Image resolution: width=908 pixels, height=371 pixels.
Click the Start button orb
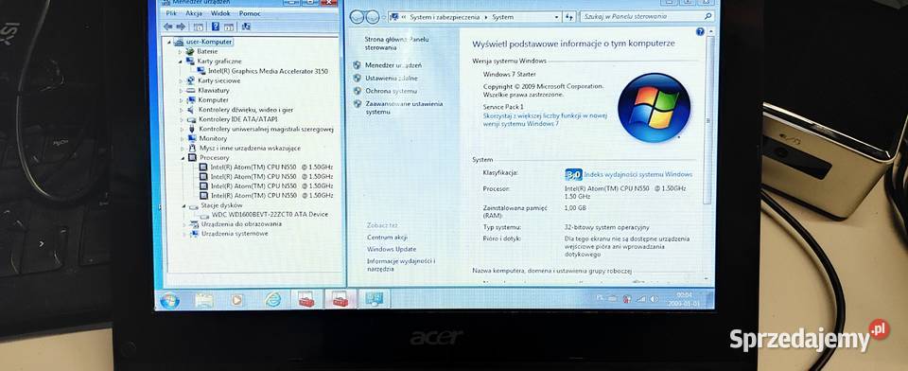coord(169,300)
